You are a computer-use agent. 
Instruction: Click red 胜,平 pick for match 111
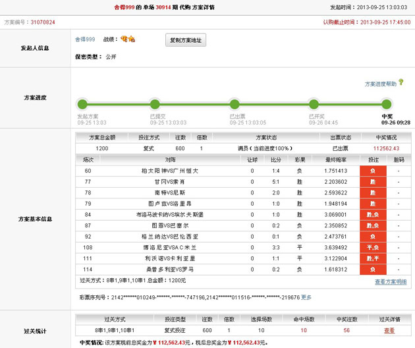(373, 258)
